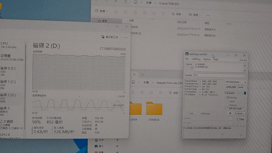Click the Cancel button in FastCopy

pos(240,113)
